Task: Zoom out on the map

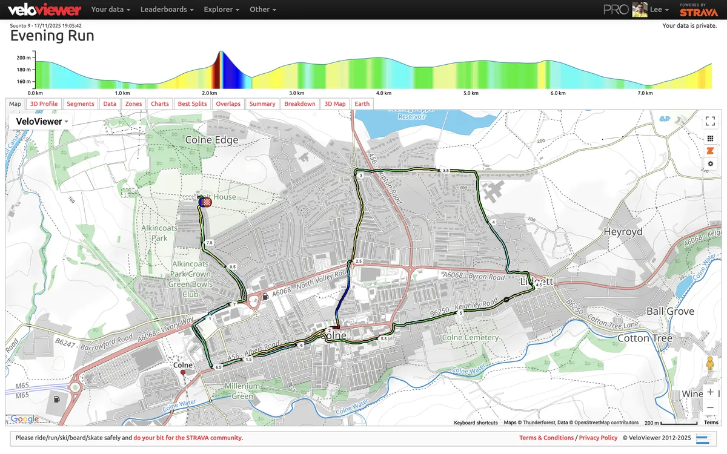Action: tap(711, 407)
